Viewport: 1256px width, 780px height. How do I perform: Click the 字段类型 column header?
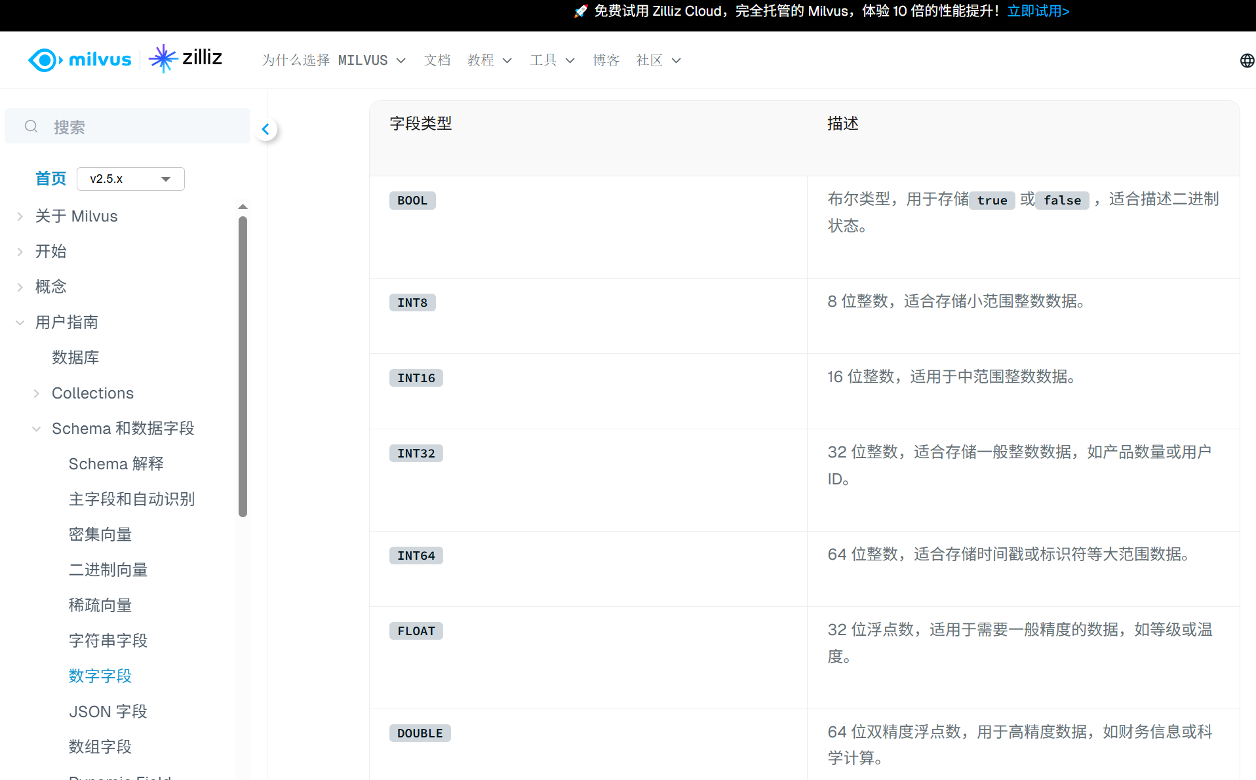tap(421, 123)
